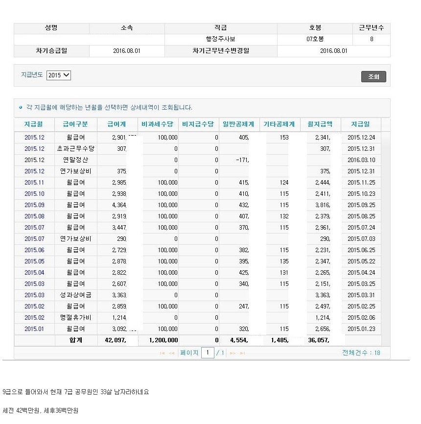Click the 급여계 column header
421x424 pixels.
click(117, 125)
